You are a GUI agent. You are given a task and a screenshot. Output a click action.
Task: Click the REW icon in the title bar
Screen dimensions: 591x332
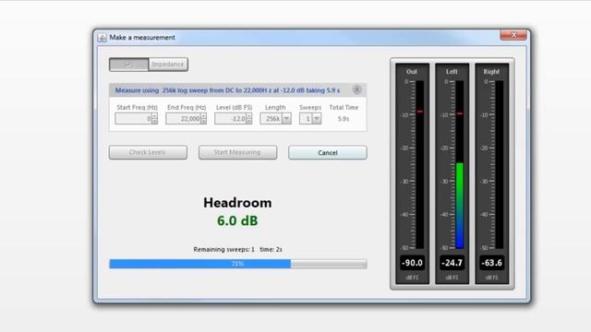pos(102,38)
